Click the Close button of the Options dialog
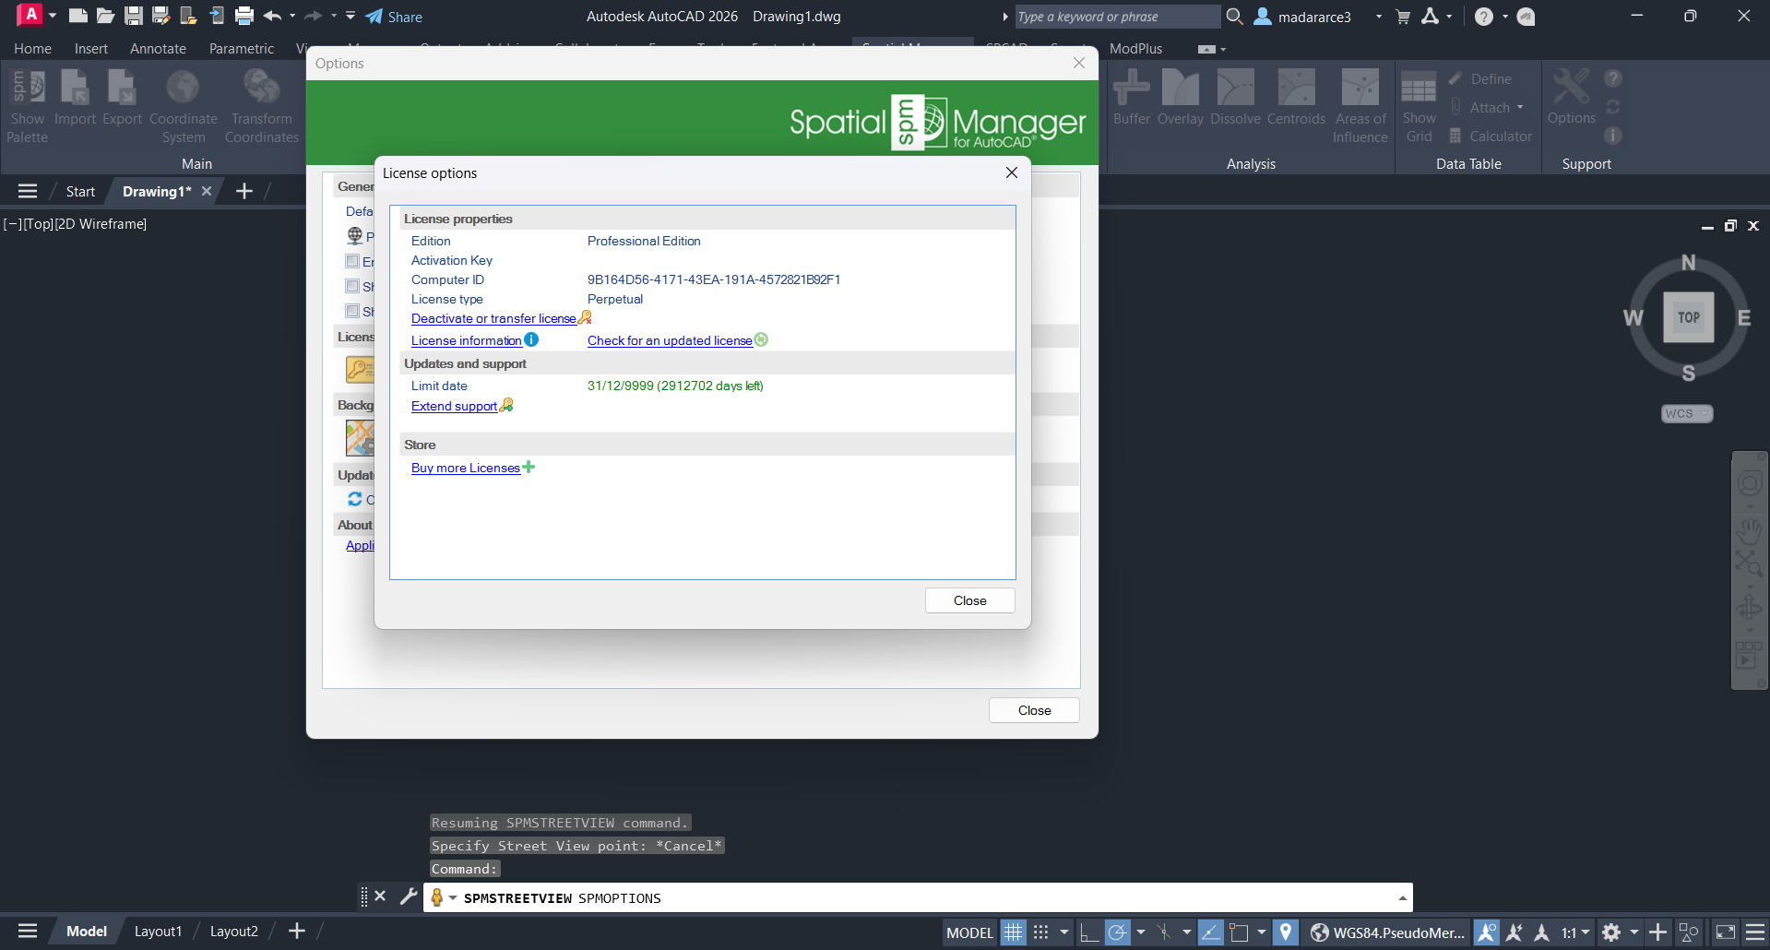Viewport: 1770px width, 950px height. click(1034, 710)
